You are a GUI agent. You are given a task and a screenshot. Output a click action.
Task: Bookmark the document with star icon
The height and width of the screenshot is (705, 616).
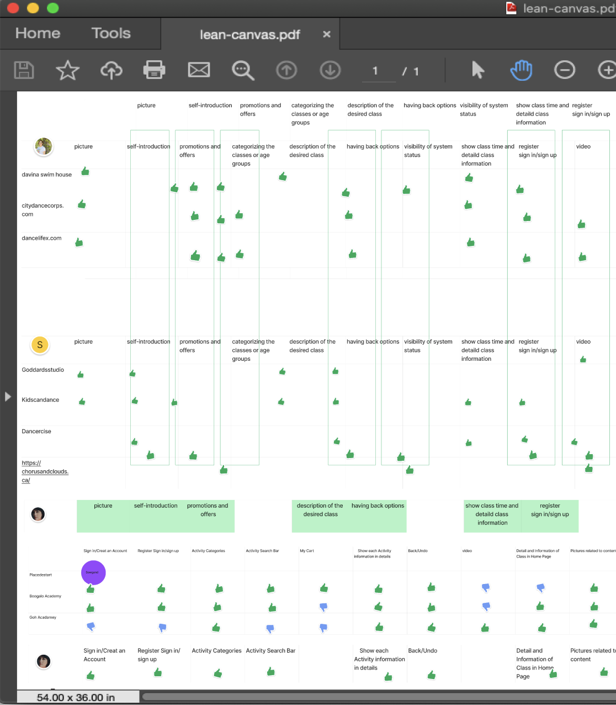tap(67, 70)
